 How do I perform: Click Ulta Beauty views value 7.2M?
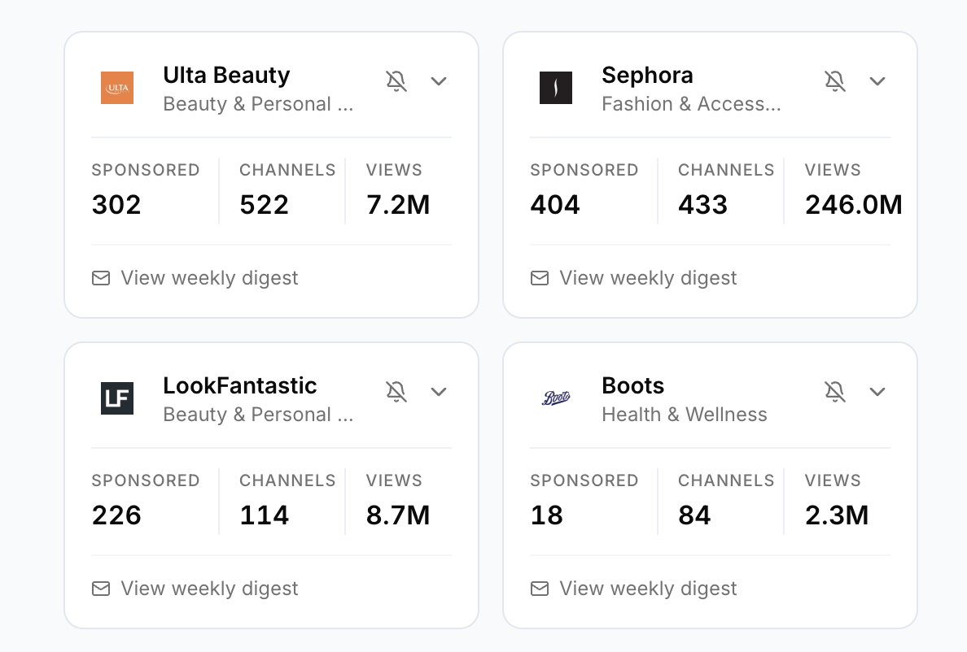click(398, 204)
